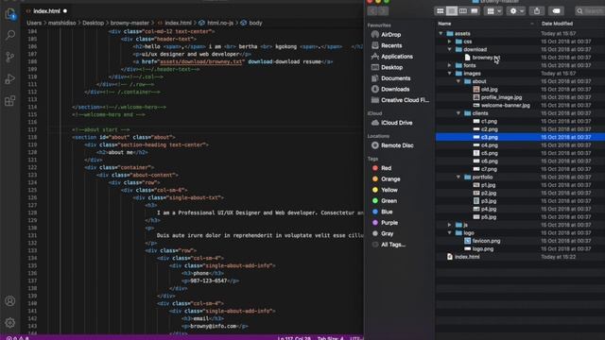The height and width of the screenshot is (340, 605).
Task: Open iCloud Drive in sidebar
Action: [x=397, y=123]
